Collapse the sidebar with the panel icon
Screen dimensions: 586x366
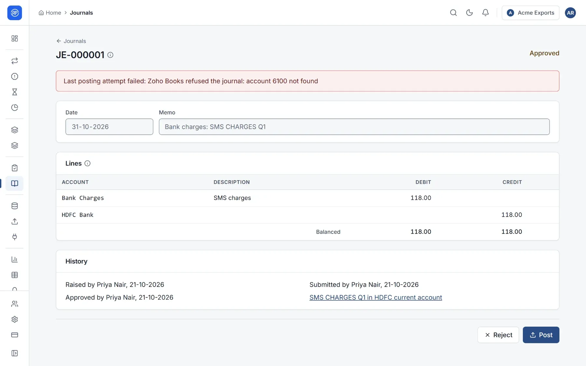15,353
